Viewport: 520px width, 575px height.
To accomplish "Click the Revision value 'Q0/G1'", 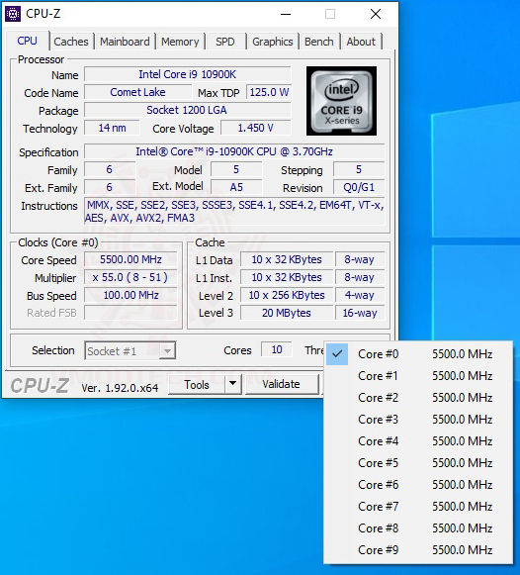I will 359,187.
